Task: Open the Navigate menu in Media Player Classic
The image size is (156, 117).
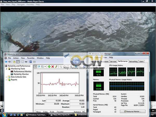Action: [21, 5]
